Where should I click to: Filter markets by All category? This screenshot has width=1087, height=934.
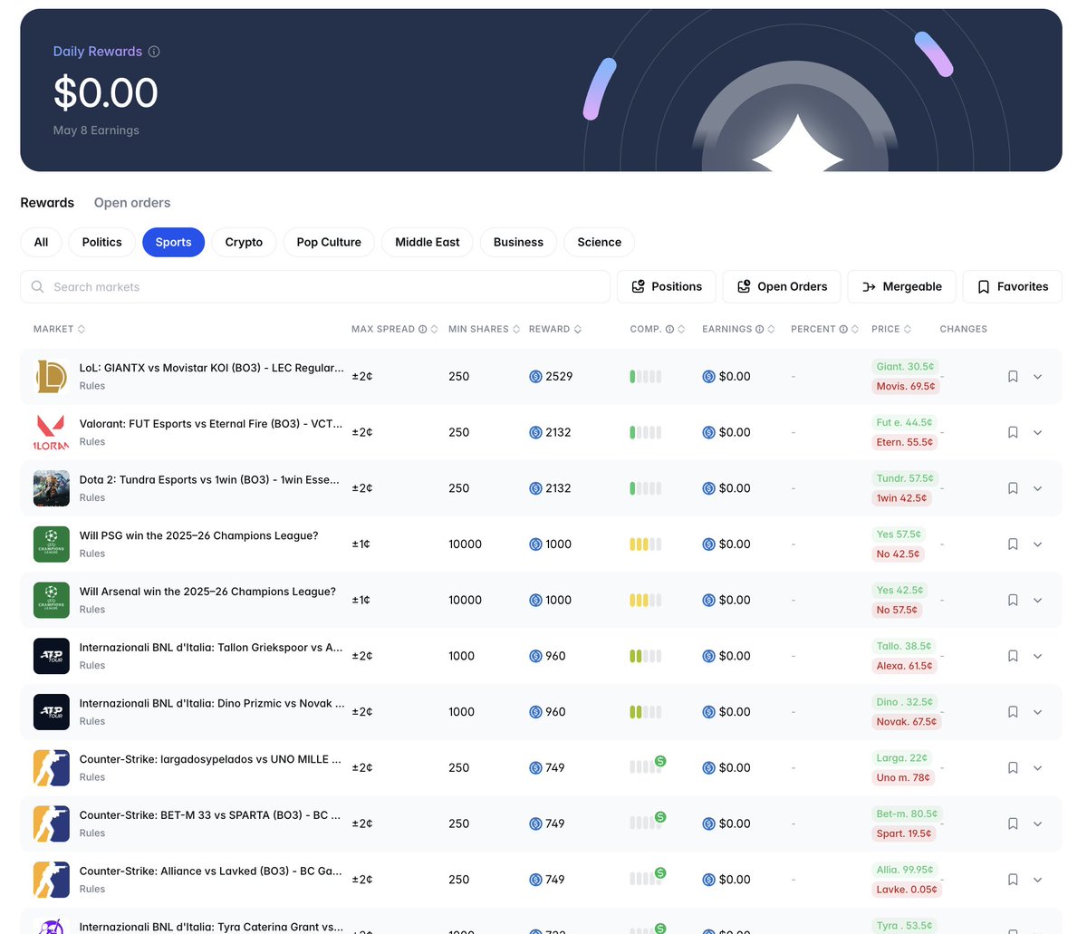41,242
